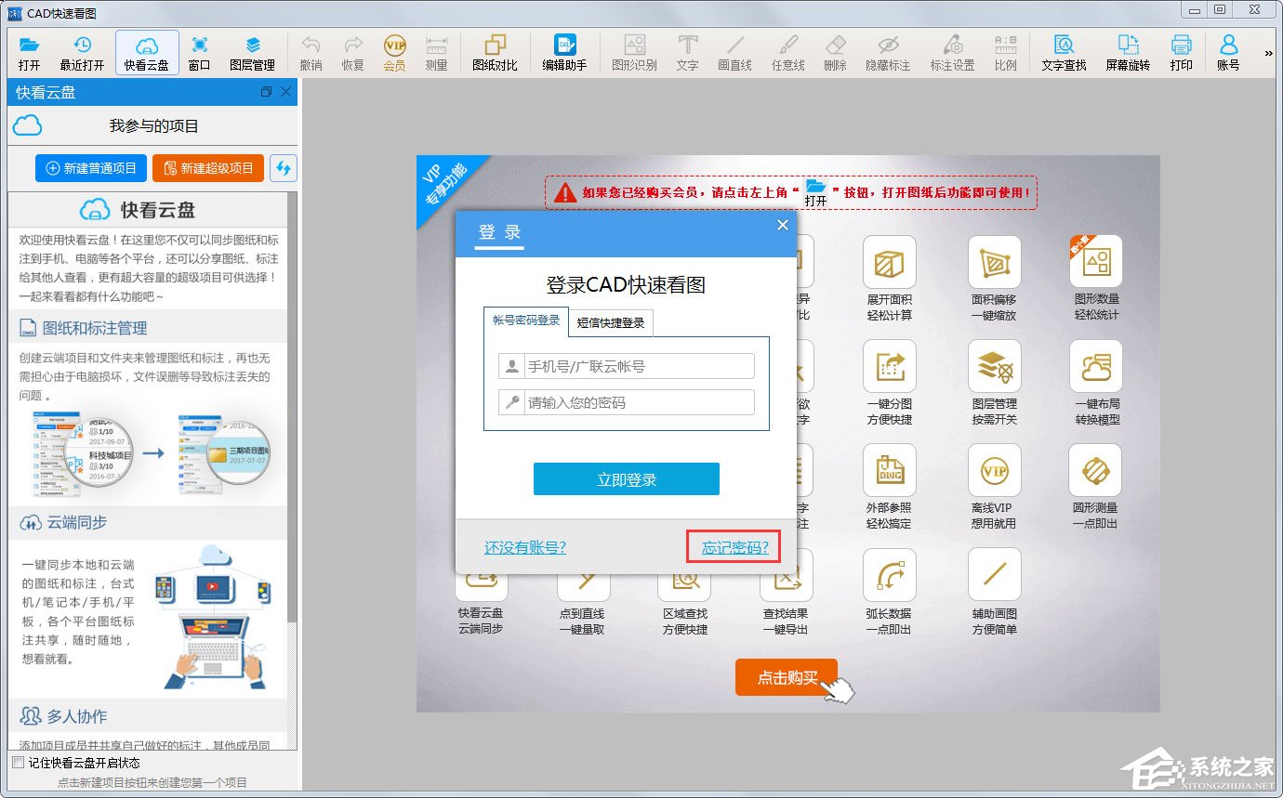Open the 编辑助手 edit assistant
Viewport: 1283px width, 798px height.
click(565, 51)
